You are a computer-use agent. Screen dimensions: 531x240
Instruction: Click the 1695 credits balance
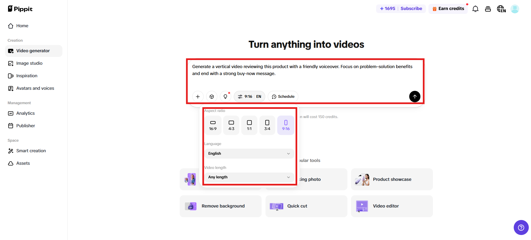coord(388,9)
